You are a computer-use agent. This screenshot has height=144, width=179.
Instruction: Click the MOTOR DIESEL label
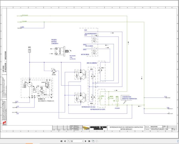85,54
